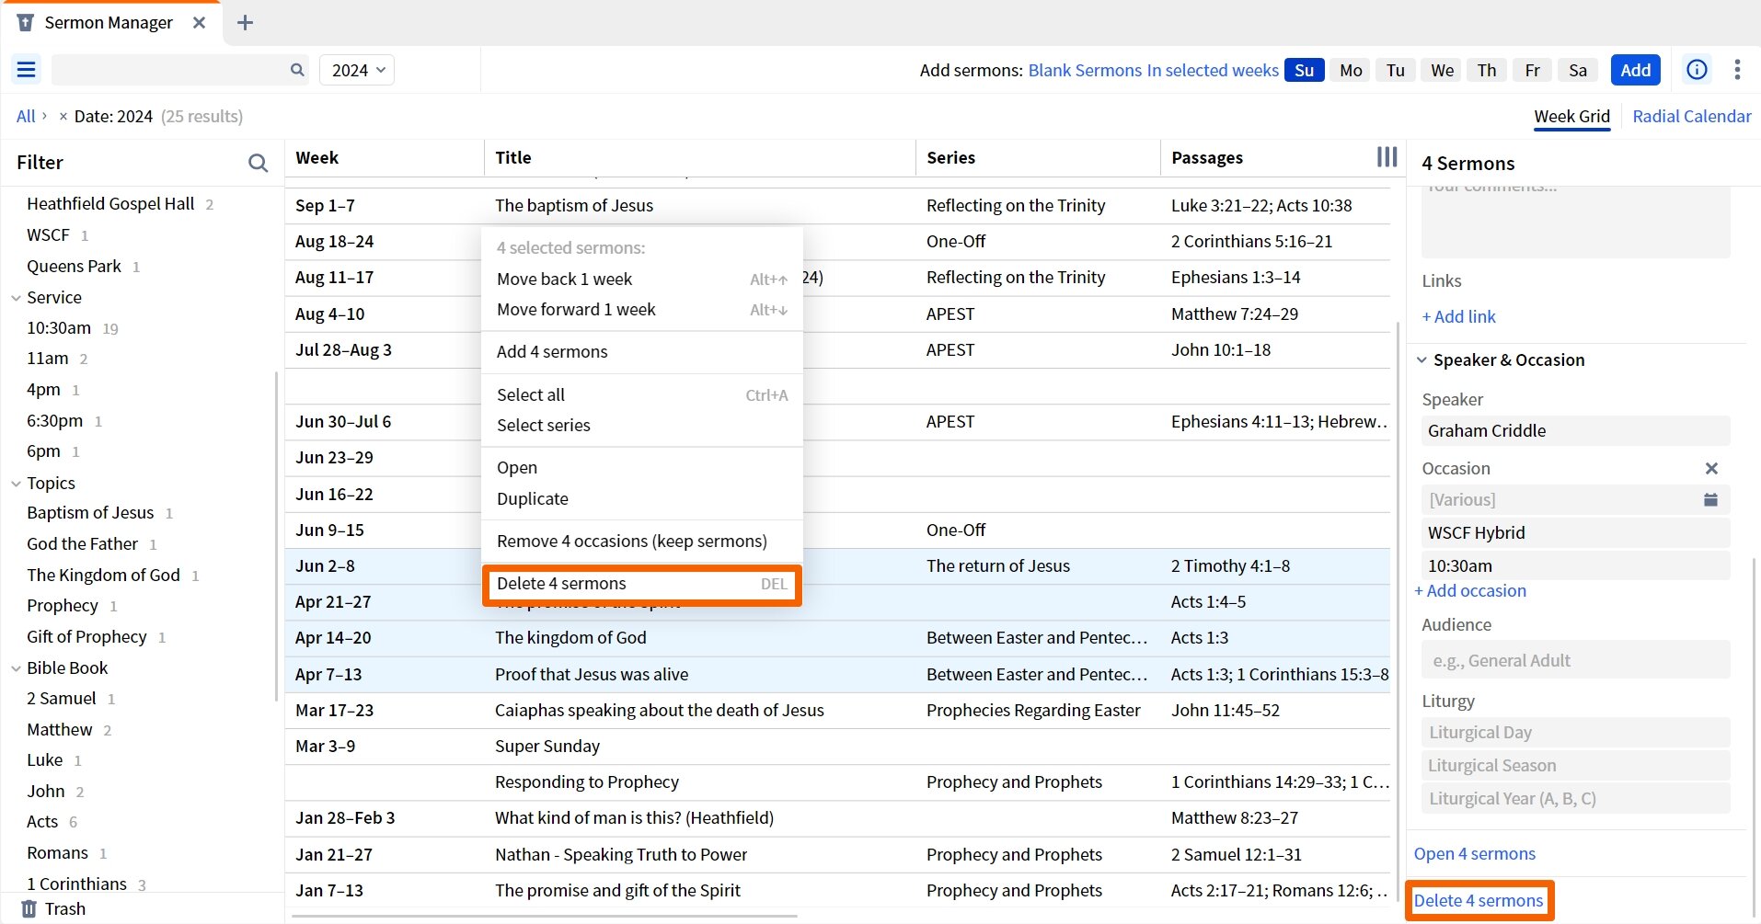Choose Open in the context menu
Viewport: 1761px width, 924px height.
pos(642,468)
